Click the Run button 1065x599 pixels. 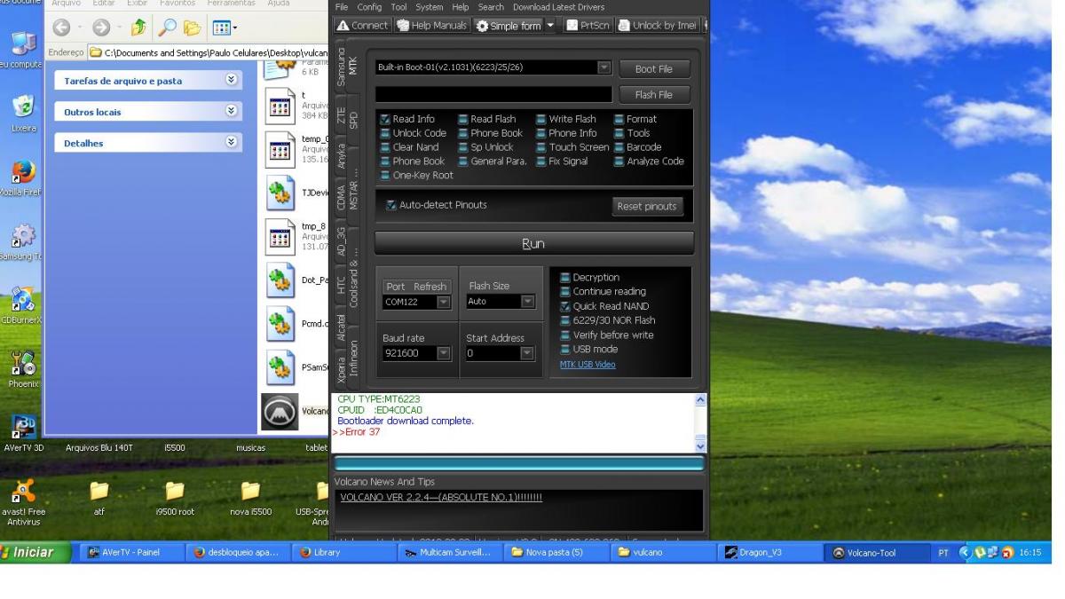[x=534, y=243]
